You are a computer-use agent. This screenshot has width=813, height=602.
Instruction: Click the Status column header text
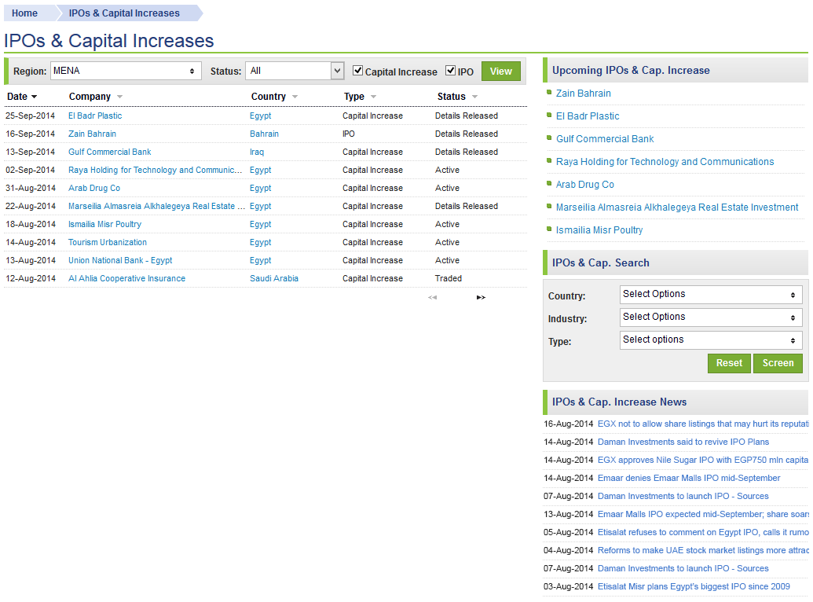point(451,97)
